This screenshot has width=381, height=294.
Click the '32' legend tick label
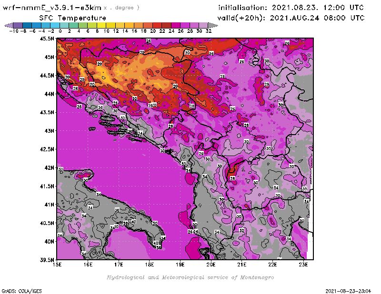coord(209,31)
